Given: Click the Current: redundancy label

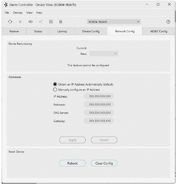Looking at the screenshot, I should 81,48.
